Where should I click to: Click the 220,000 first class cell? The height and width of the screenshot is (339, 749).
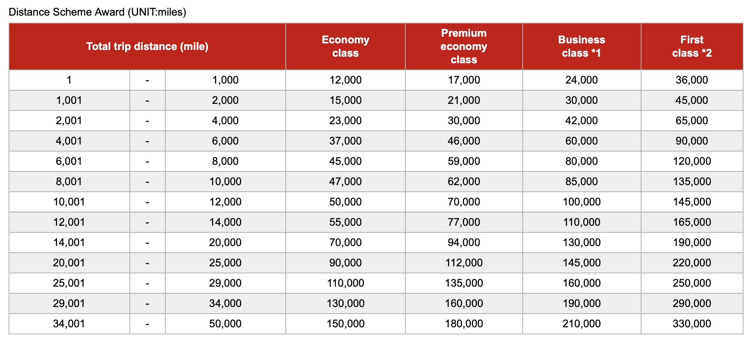692,263
